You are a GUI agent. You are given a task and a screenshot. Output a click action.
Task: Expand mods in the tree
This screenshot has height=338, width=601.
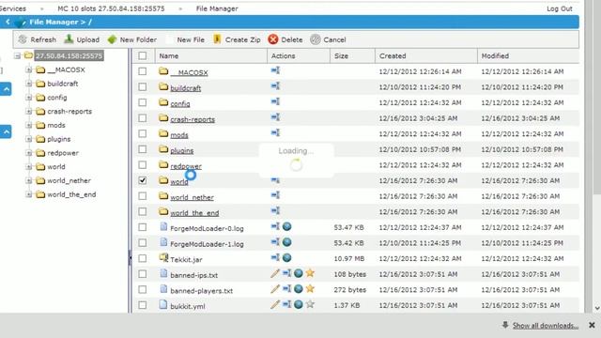[29, 125]
